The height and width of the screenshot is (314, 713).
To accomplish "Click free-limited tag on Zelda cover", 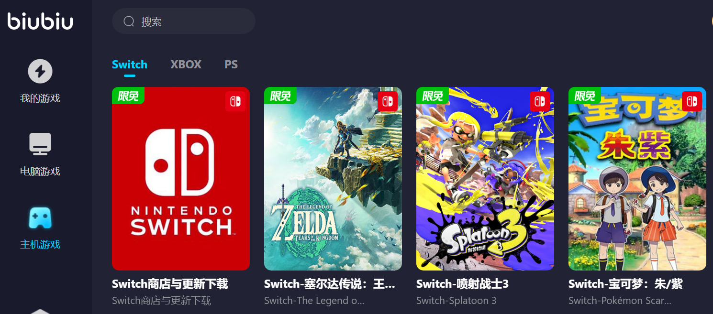I will click(x=280, y=96).
